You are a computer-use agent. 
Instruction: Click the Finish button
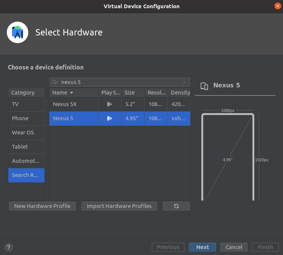click(265, 247)
